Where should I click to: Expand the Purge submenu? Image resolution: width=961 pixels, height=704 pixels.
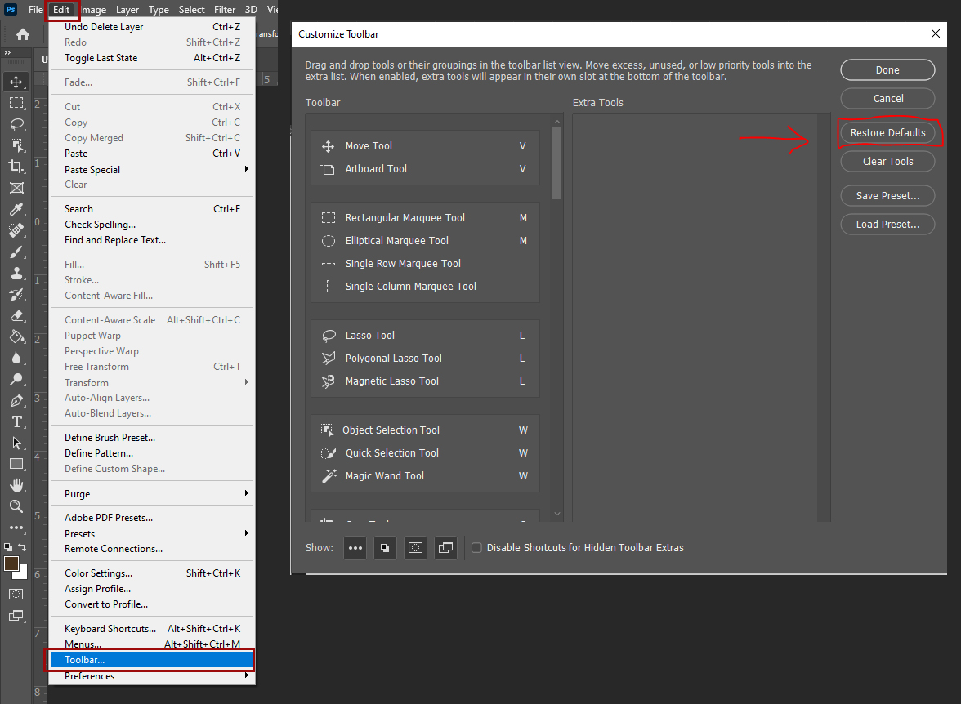pos(151,493)
